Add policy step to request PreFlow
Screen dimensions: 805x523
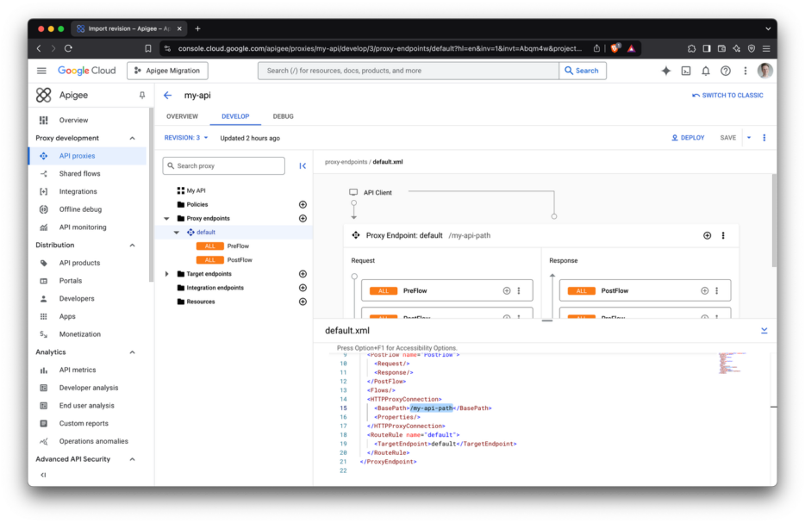pyautogui.click(x=507, y=290)
